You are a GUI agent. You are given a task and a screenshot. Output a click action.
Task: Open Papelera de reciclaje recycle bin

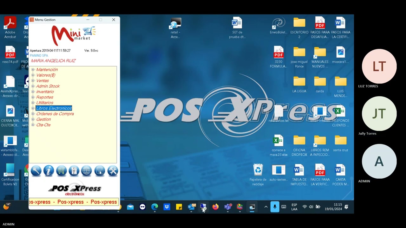[258, 175]
